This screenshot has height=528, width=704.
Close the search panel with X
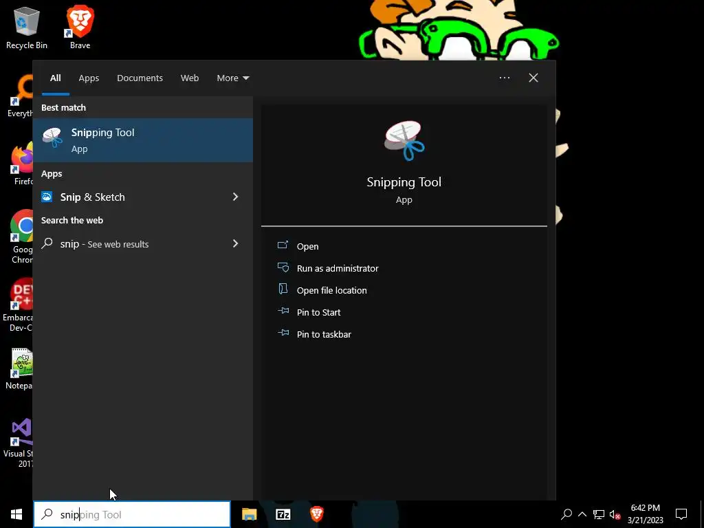(x=533, y=78)
